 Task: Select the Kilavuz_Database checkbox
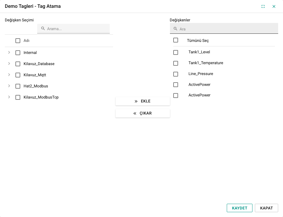tap(18, 64)
